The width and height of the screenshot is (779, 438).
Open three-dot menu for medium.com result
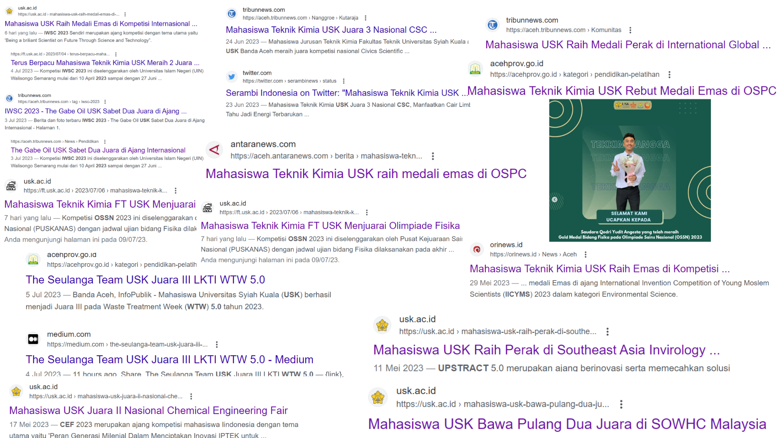click(x=217, y=344)
